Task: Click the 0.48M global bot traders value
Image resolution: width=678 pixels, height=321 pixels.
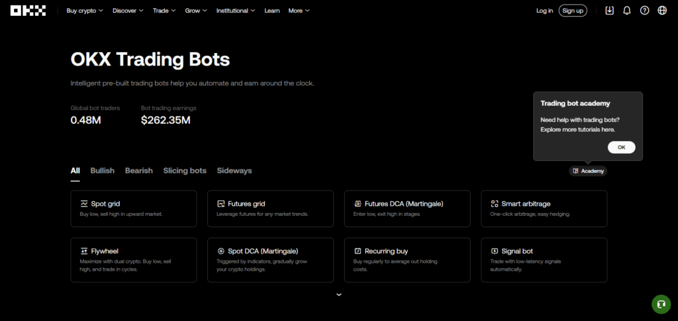Action: pos(85,120)
